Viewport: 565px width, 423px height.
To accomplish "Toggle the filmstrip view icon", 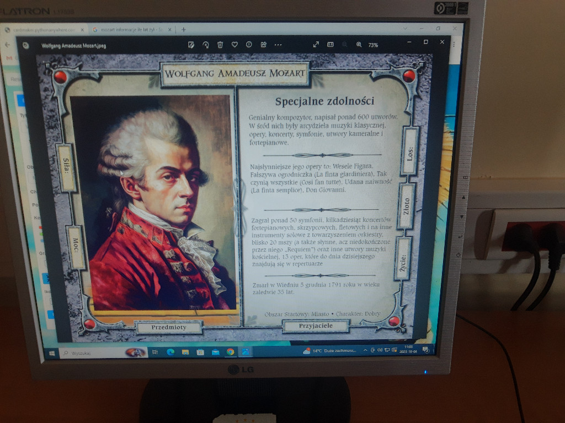I will pyautogui.click(x=331, y=45).
